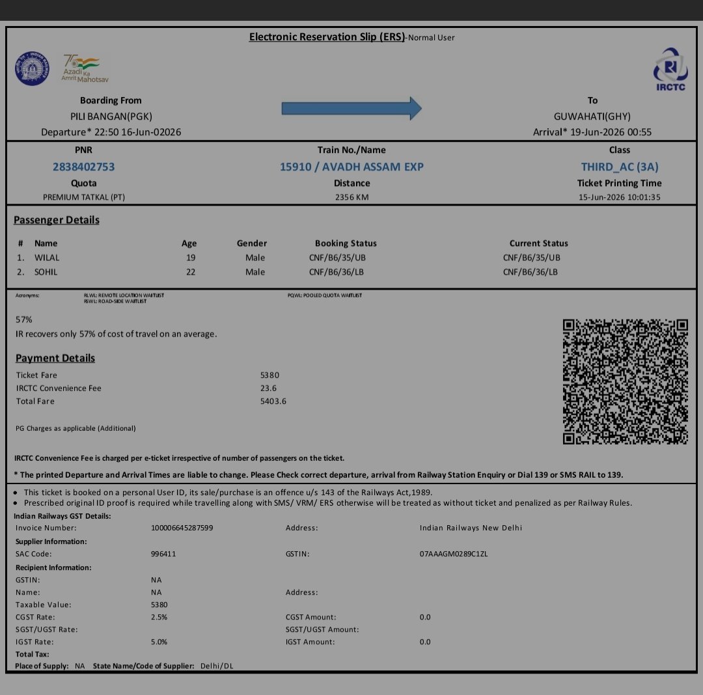
Task: Click ticket printing time 15-Jun-2026 10:01:35
Action: 619,197
